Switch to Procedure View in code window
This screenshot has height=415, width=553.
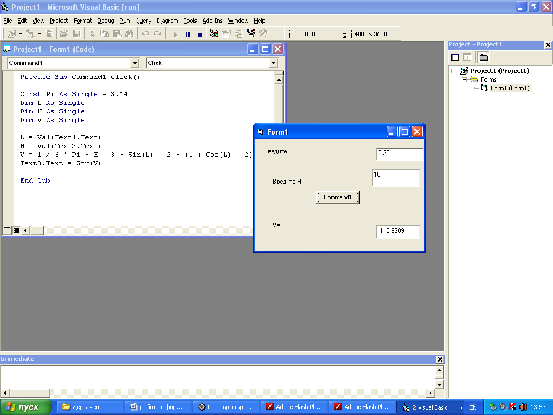[x=7, y=230]
